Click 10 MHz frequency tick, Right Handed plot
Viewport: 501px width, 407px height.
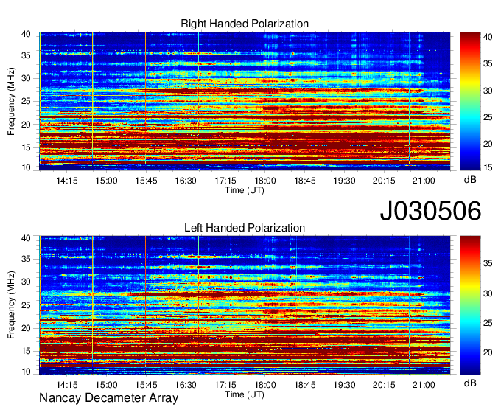pyautogui.click(x=26, y=167)
